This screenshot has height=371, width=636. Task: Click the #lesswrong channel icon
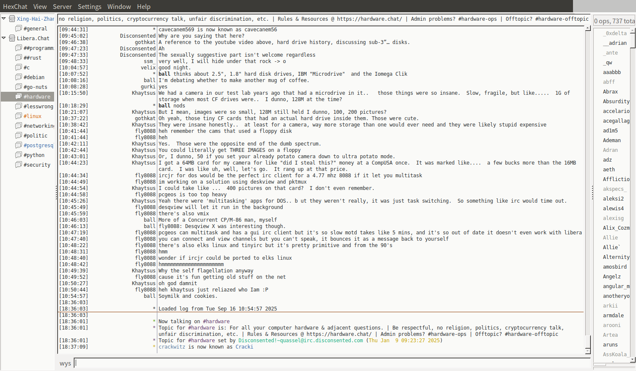point(19,106)
